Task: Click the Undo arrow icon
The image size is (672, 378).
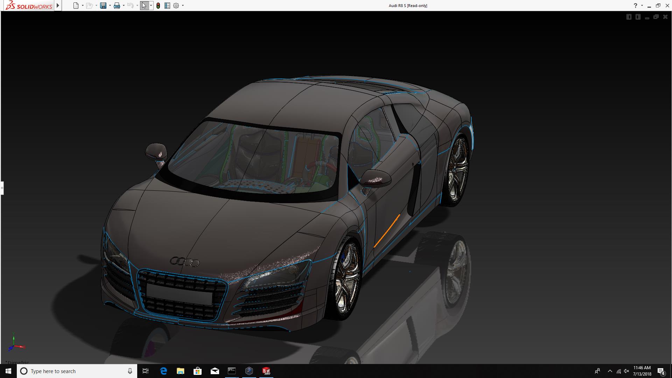Action: pyautogui.click(x=130, y=6)
